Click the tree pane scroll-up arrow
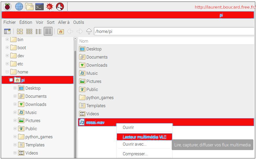This screenshot has width=256, height=160. [x=75, y=39]
